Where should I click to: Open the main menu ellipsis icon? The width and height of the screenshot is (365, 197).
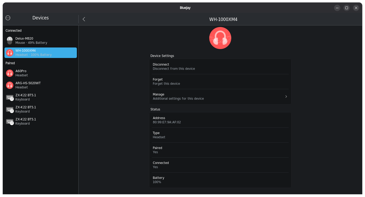tap(8, 18)
